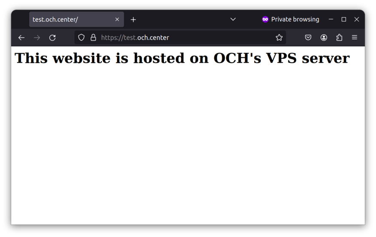Open the Save to Pocket icon

click(308, 37)
